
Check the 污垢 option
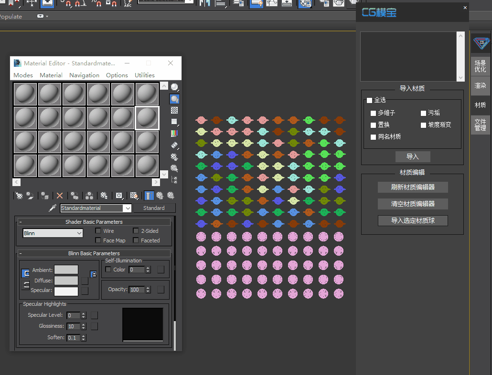(423, 113)
